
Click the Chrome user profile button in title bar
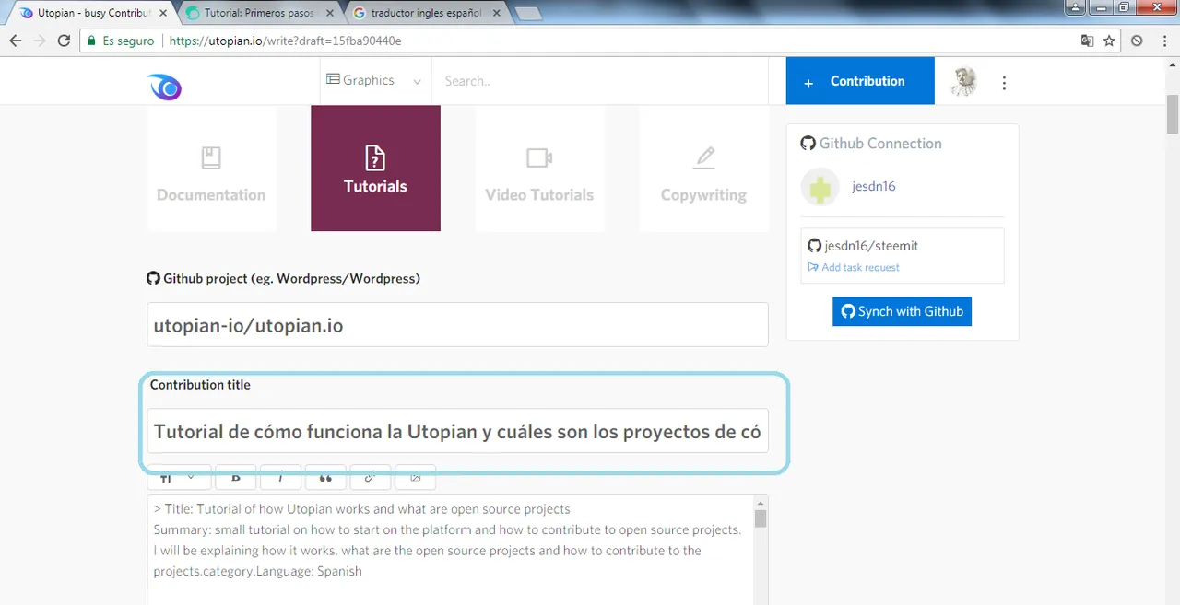click(x=1075, y=7)
